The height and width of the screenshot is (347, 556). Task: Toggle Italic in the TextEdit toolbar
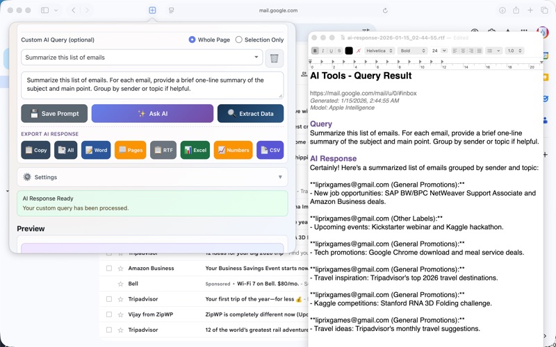pos(323,51)
